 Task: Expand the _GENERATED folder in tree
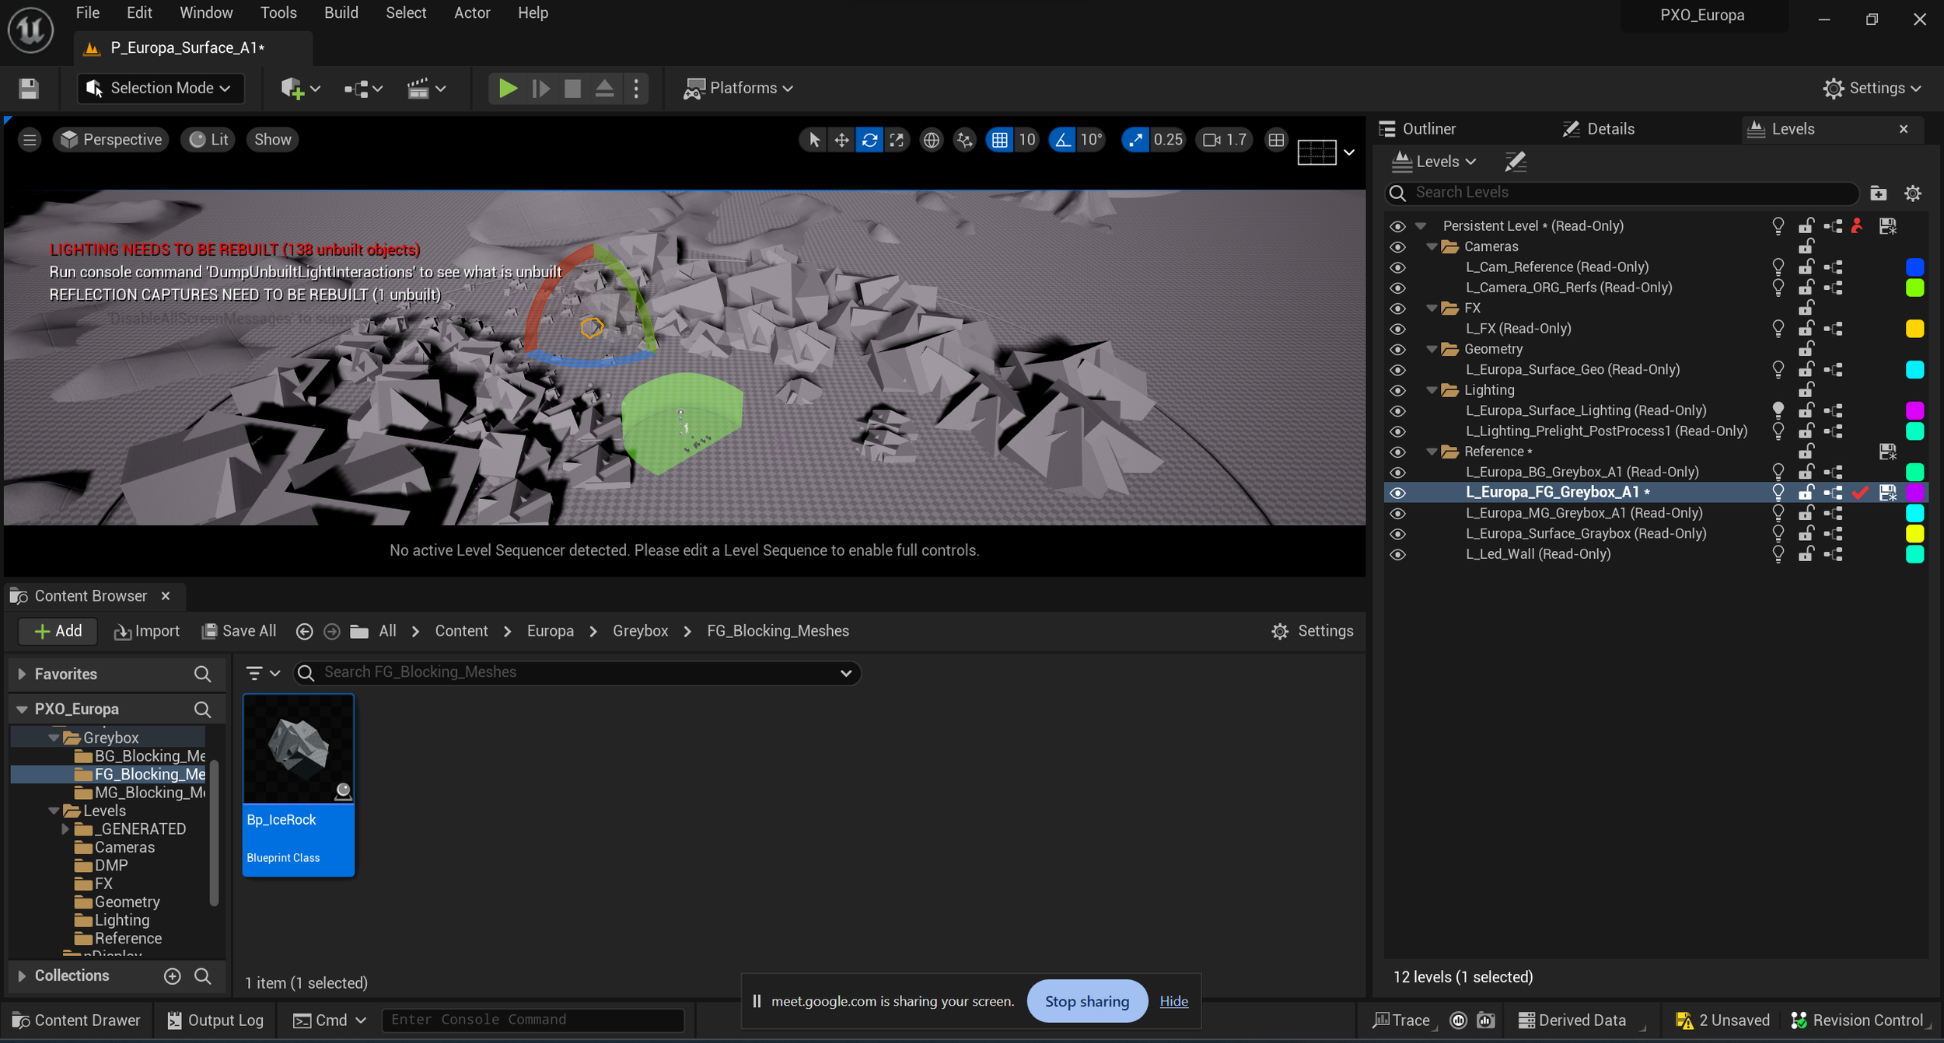[x=65, y=829]
